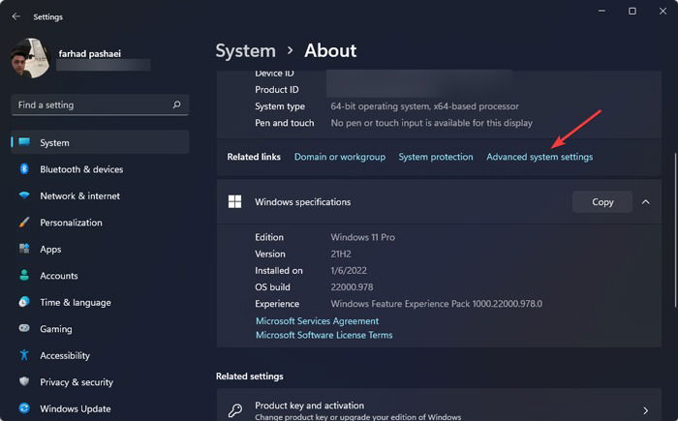Open Microsoft Software License Terms link
Image resolution: width=678 pixels, height=421 pixels.
coord(324,335)
